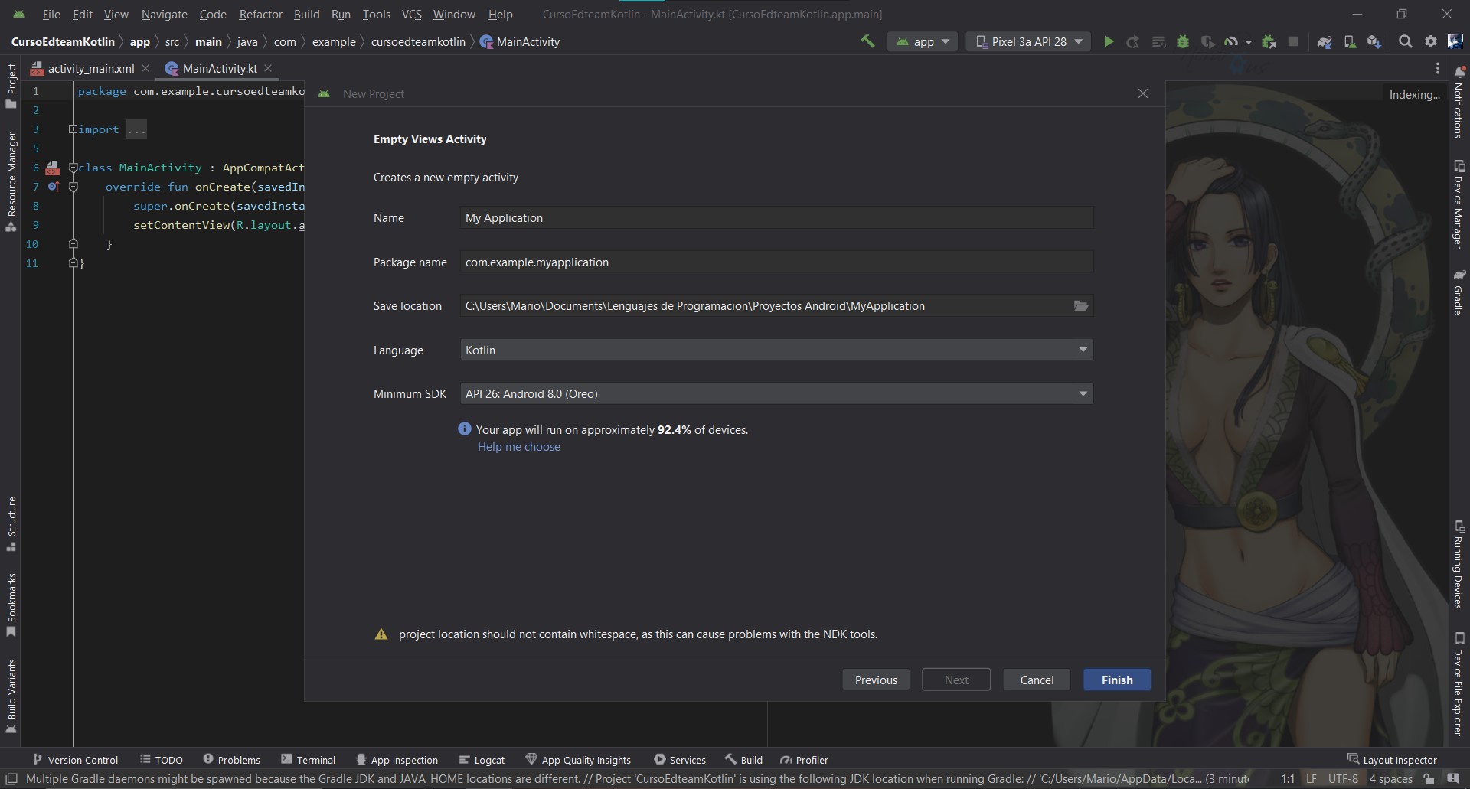The width and height of the screenshot is (1470, 789).
Task: Browse save location folder icon
Action: [1081, 306]
